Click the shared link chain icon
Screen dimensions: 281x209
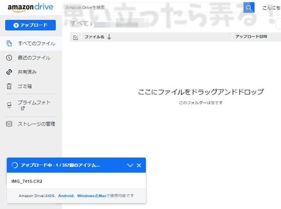[9, 72]
